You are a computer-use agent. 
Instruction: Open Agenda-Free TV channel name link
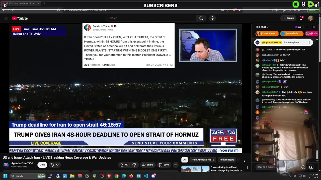21,163
